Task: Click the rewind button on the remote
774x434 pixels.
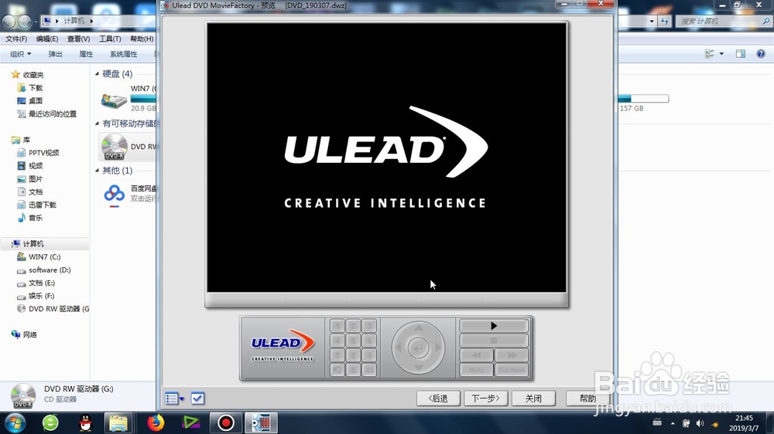Action: point(476,355)
